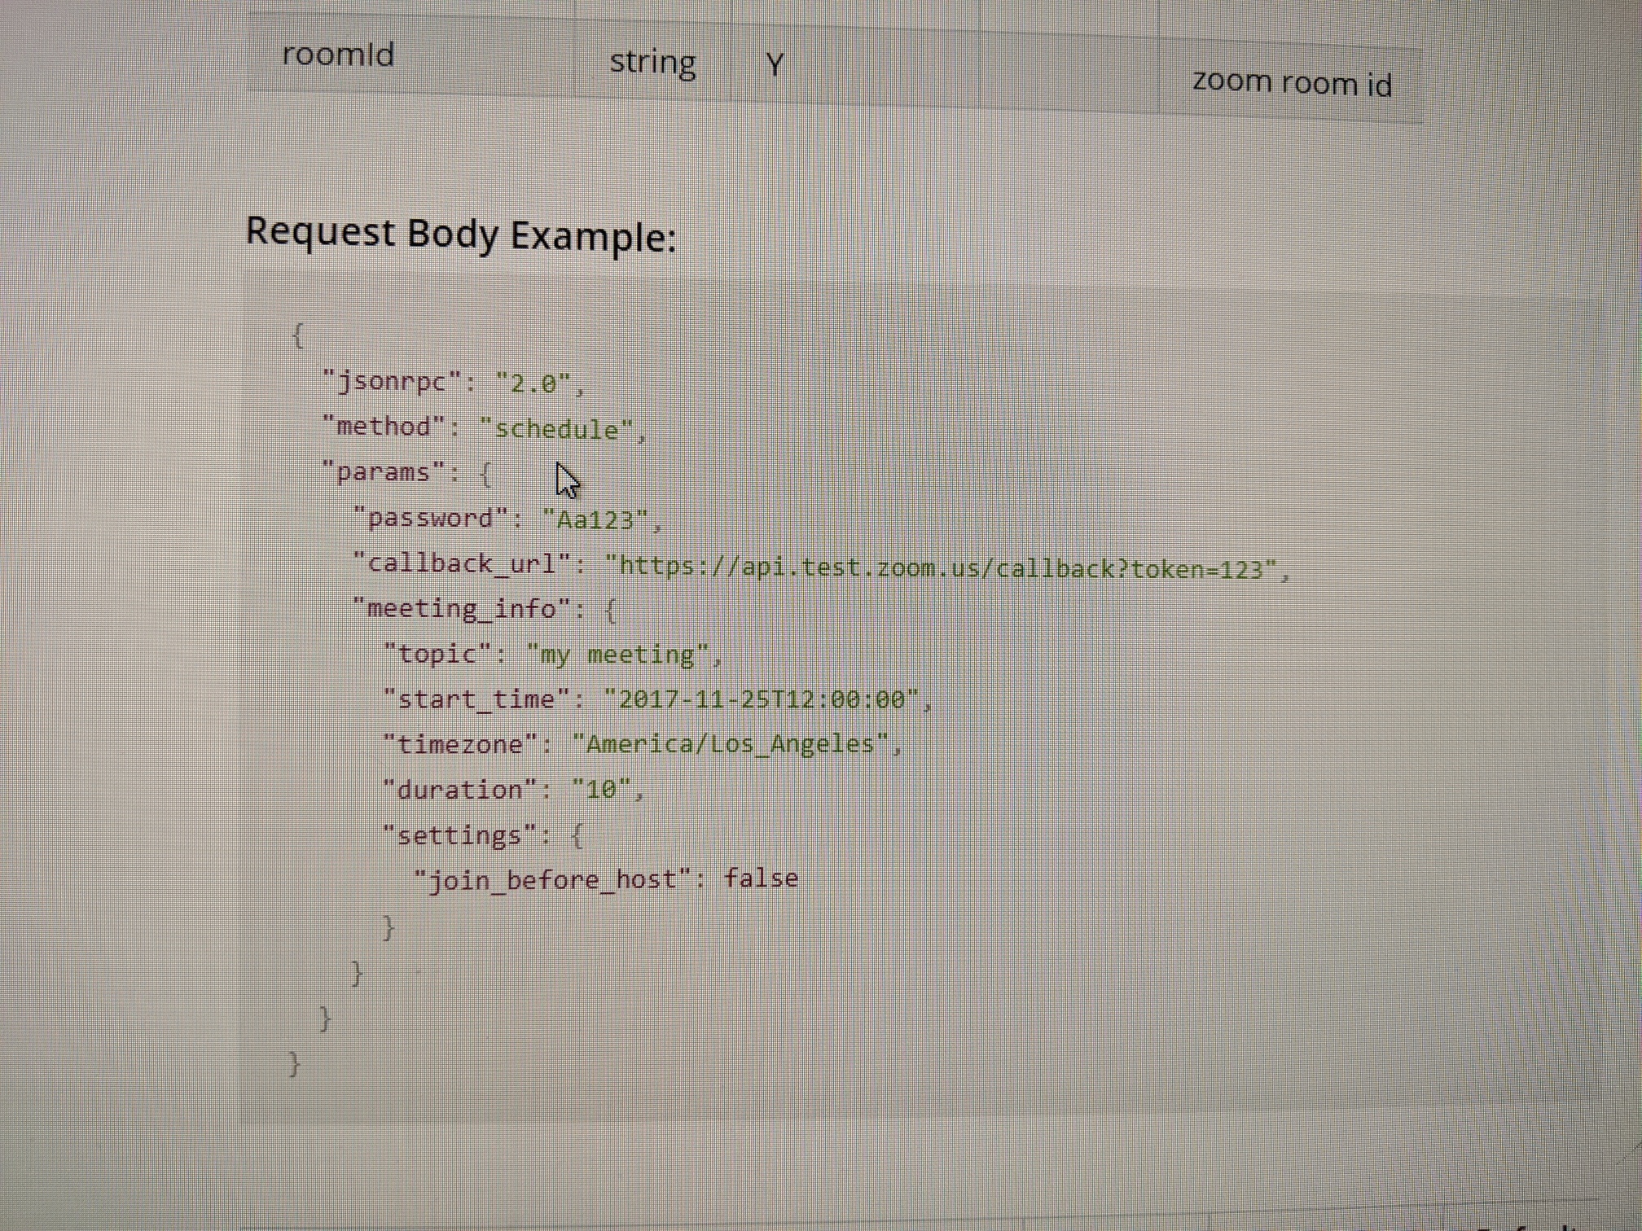Click the "meeting_info" key
The width and height of the screenshot is (1642, 1231).
coord(461,608)
